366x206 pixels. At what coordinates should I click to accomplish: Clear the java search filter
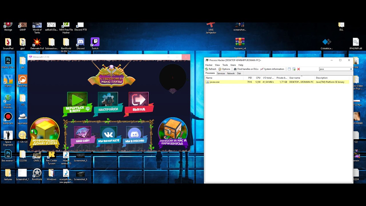[351, 69]
